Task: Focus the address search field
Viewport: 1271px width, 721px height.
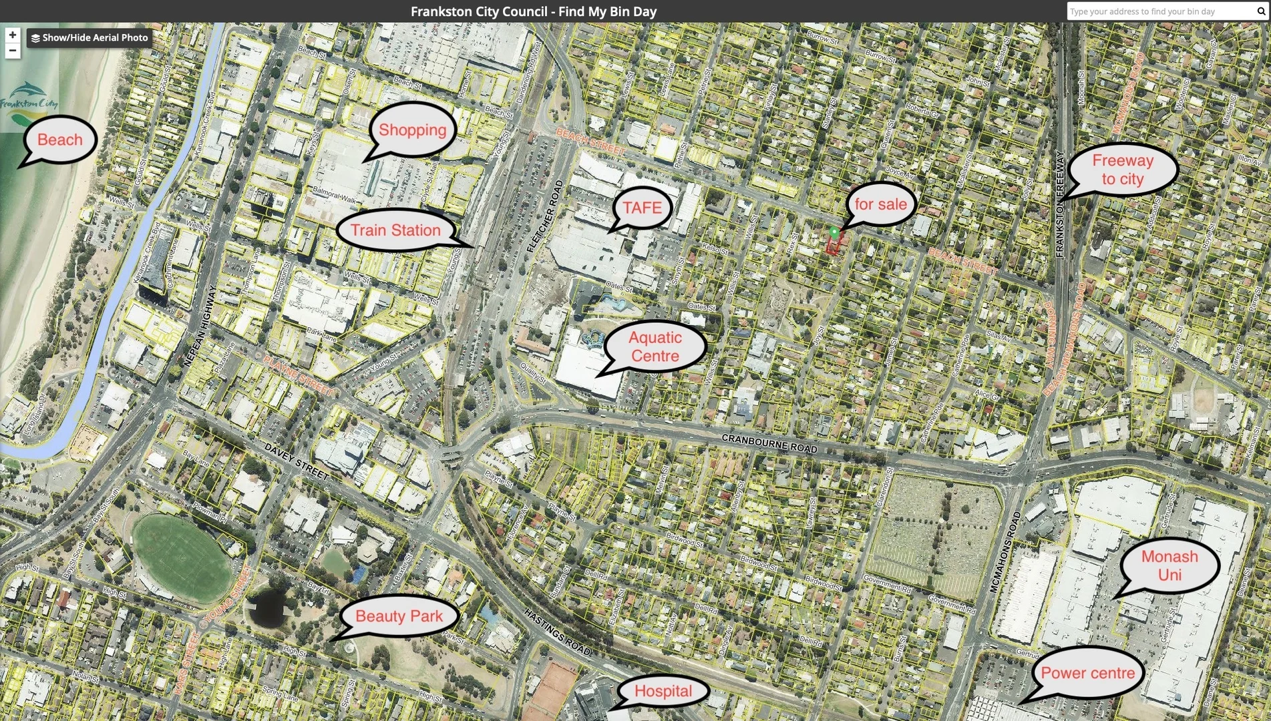Action: coord(1161,11)
